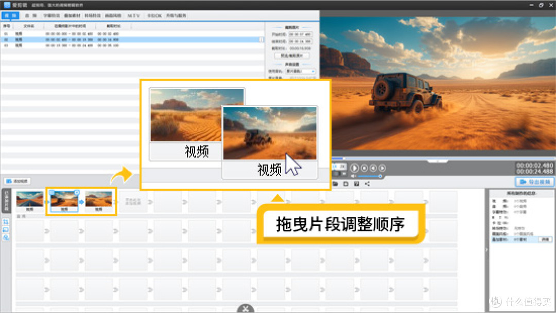This screenshot has height=313, width=556.
Task: Open the 字幕特效 tab
Action: [x=51, y=15]
